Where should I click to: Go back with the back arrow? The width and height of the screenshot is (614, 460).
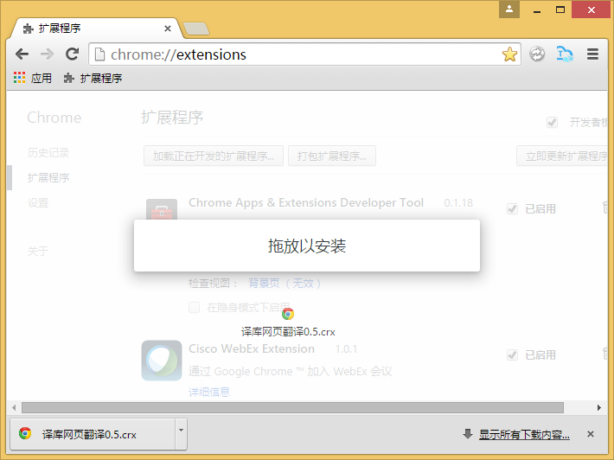click(22, 54)
